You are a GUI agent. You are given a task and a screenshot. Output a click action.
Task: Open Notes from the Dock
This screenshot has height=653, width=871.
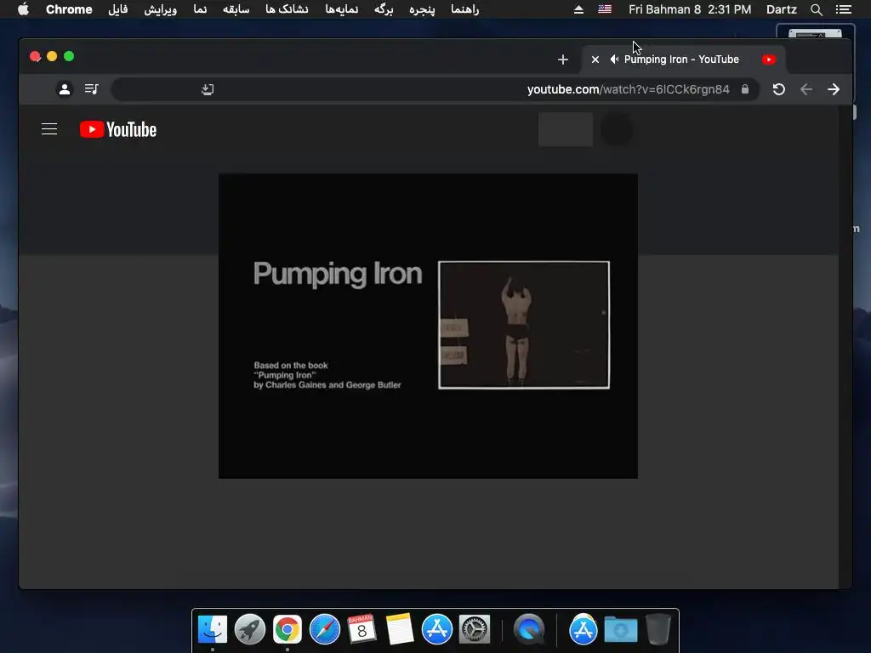400,629
